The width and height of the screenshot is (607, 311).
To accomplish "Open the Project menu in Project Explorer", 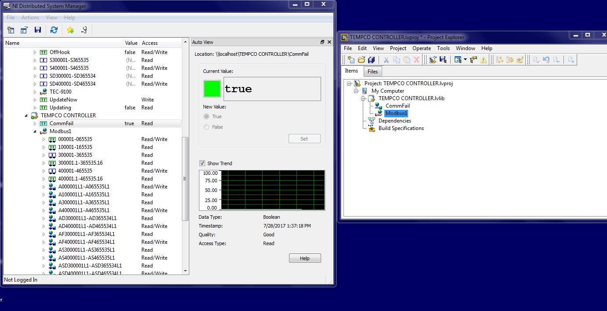I will pyautogui.click(x=398, y=48).
